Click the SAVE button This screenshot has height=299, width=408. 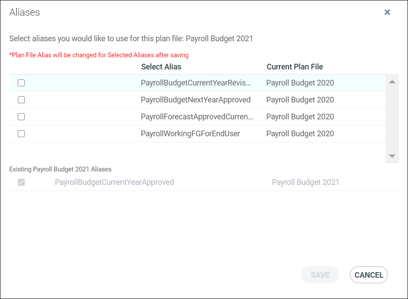320,275
